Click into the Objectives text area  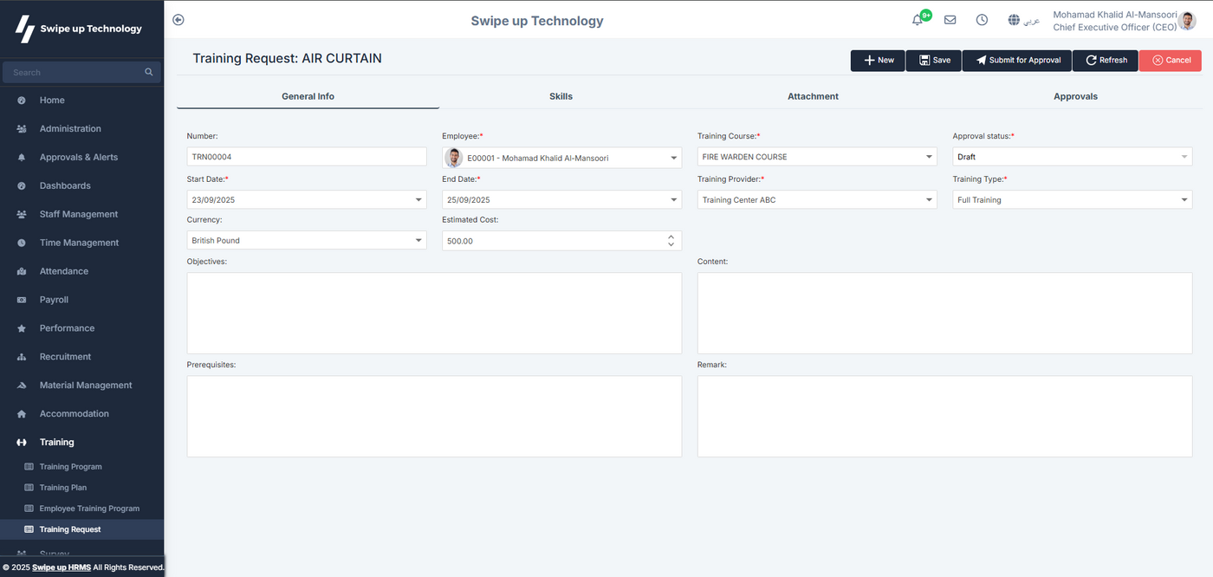(x=434, y=313)
